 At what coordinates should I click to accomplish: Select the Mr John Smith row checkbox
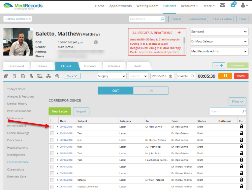[x=52, y=153]
